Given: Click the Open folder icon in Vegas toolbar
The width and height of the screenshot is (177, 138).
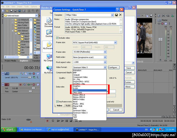Looking at the screenshot, I should tap(7, 11).
